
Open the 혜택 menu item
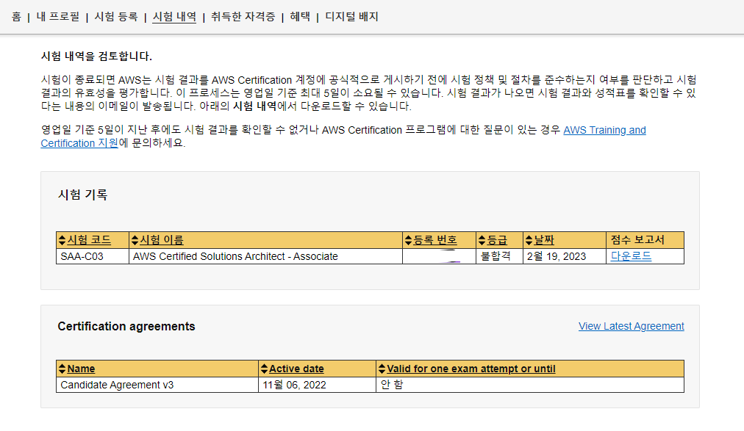coord(300,17)
